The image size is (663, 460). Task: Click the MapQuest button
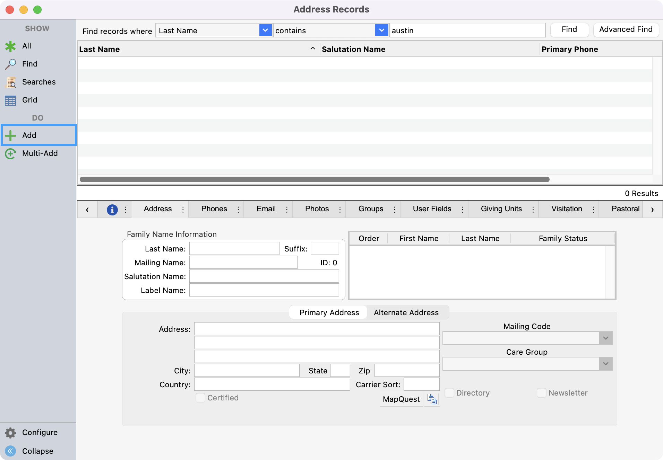[401, 399]
